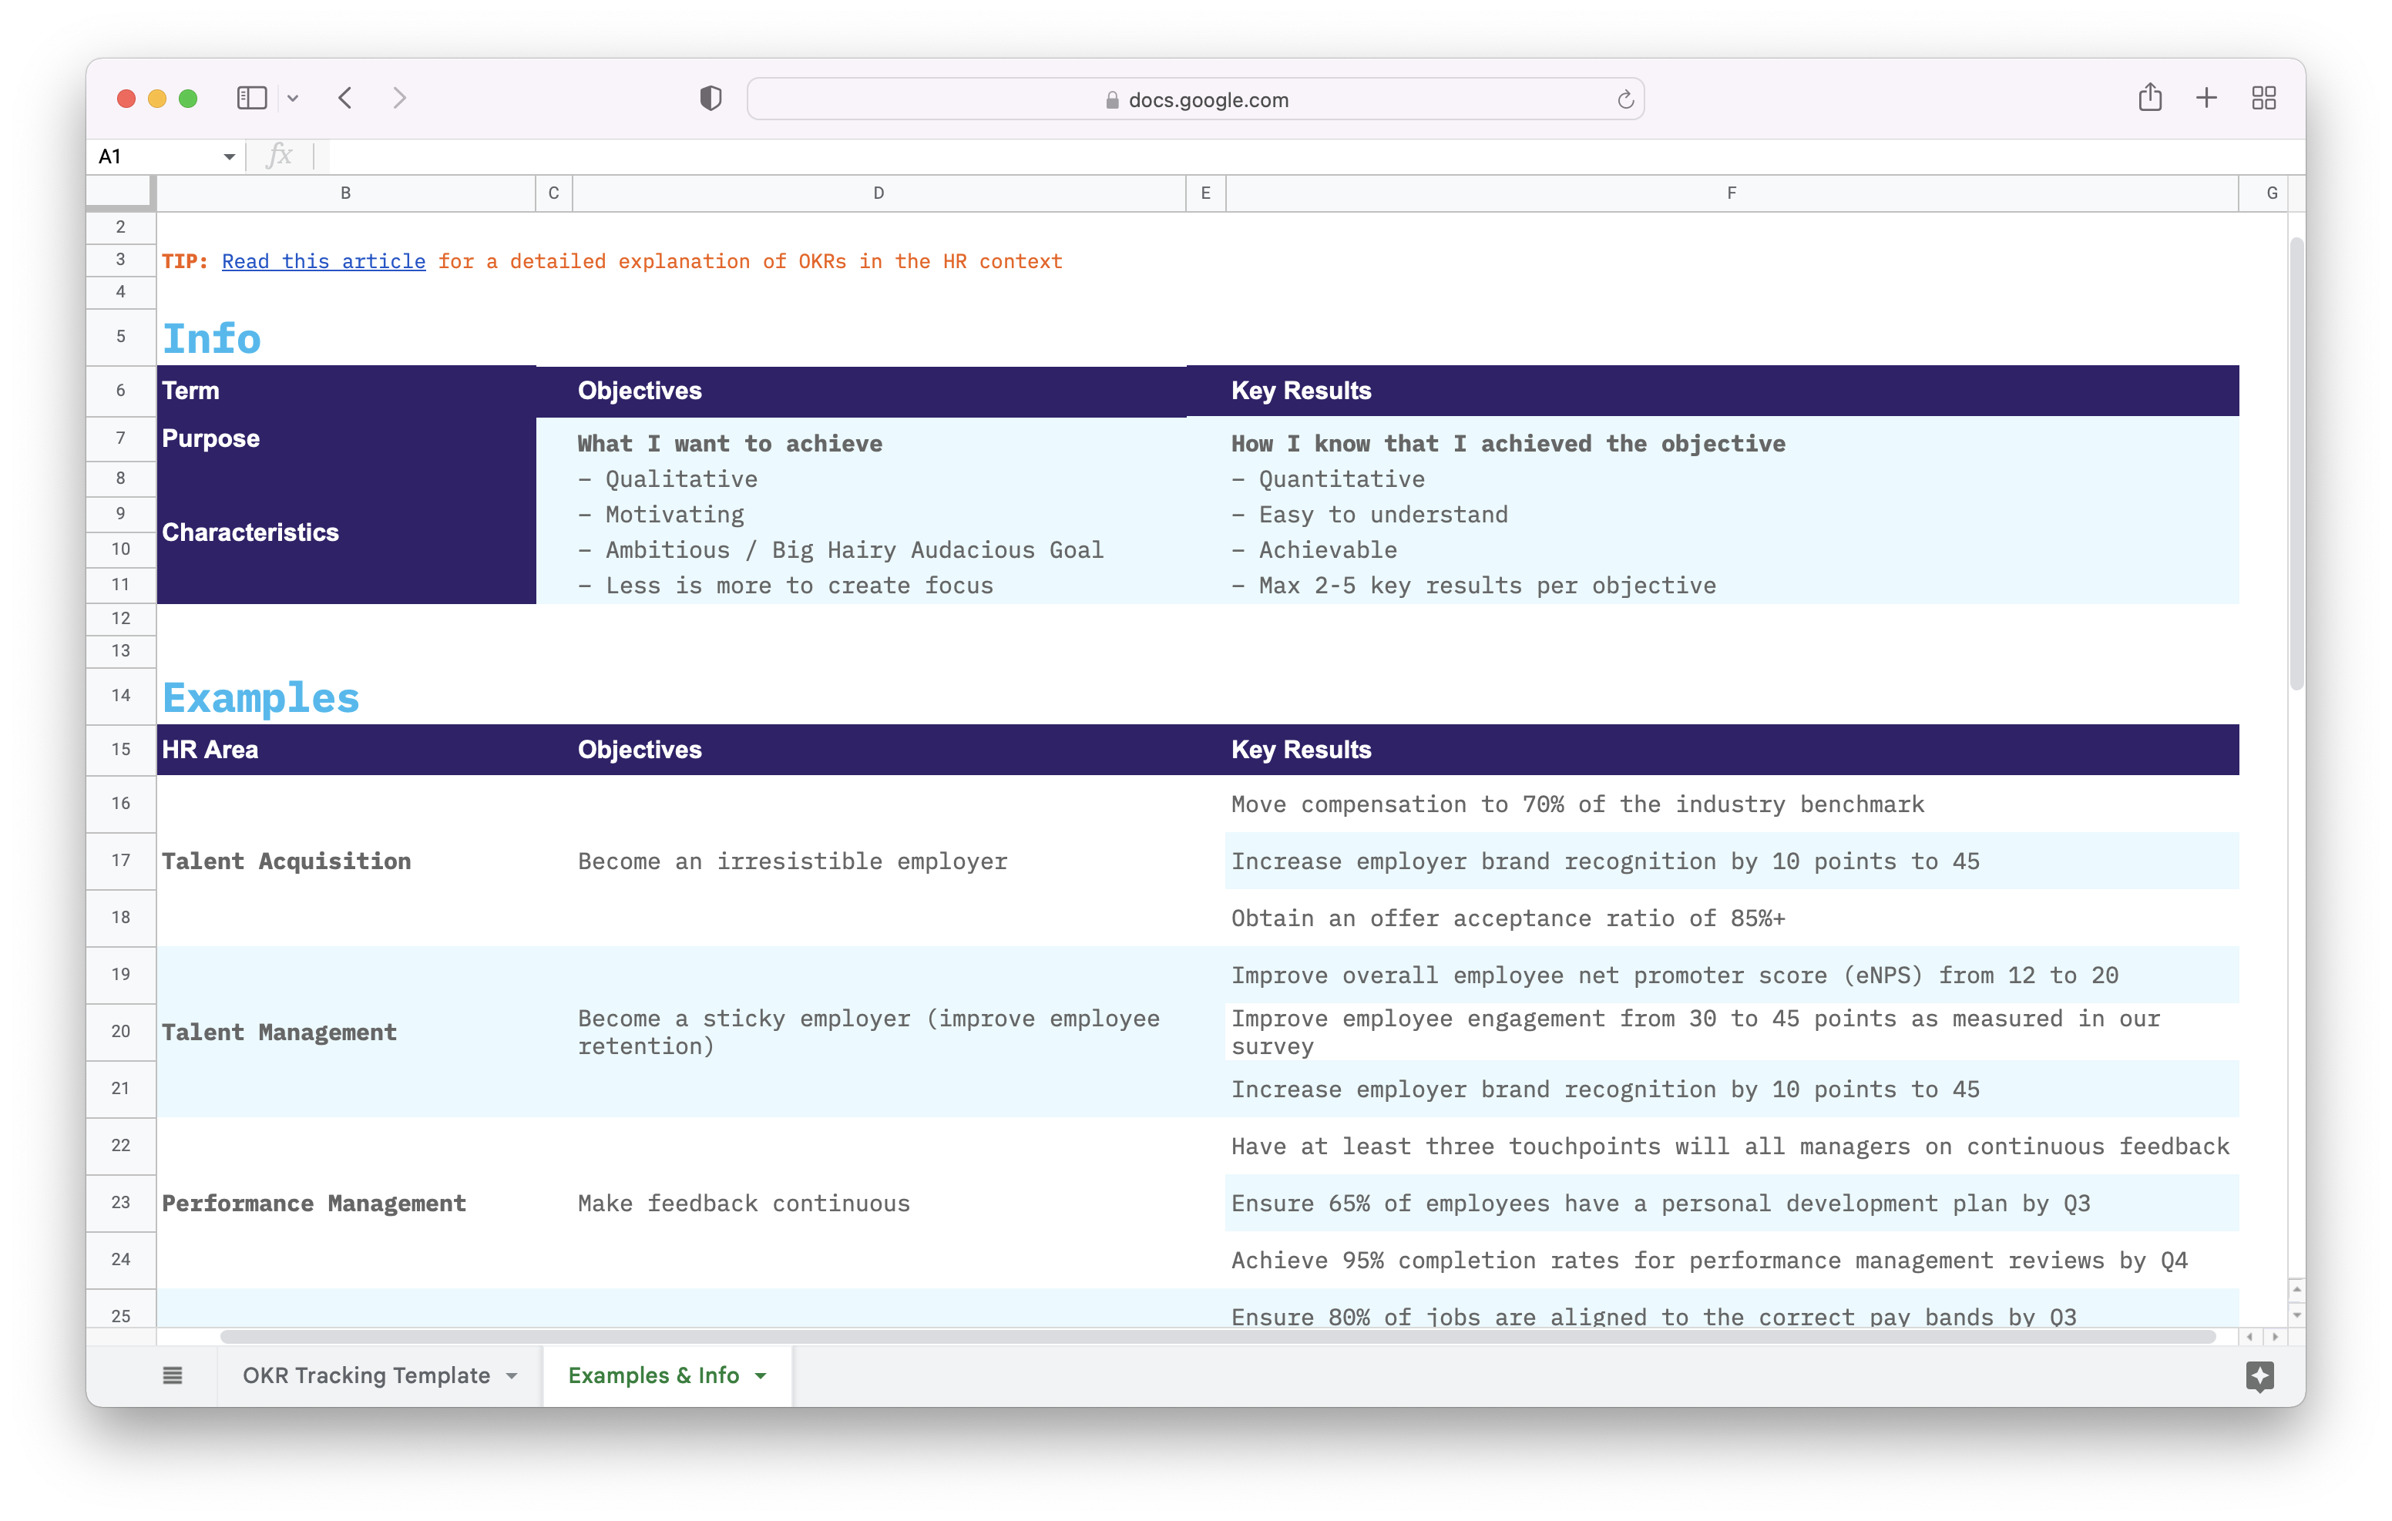Viewport: 2392px width, 1521px height.
Task: Open a new tab with plus icon
Action: 2206,97
